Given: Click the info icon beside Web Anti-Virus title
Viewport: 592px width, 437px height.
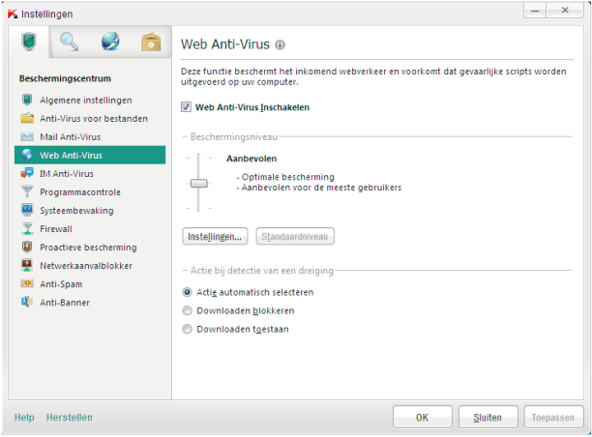Looking at the screenshot, I should [x=281, y=45].
